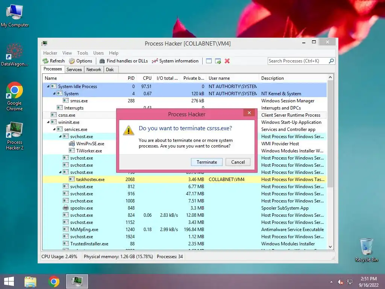Click the Process Hacker title bar icon
The width and height of the screenshot is (385, 289).
click(44, 44)
